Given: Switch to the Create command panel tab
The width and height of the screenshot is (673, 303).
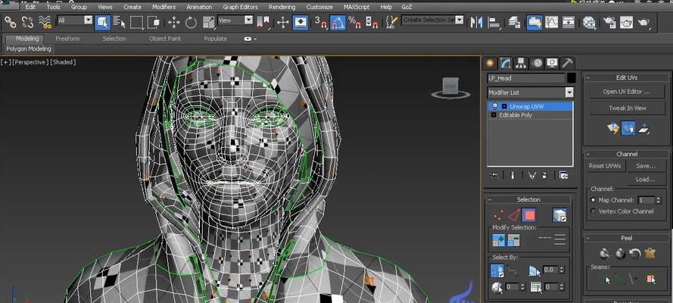Looking at the screenshot, I should pos(489,64).
